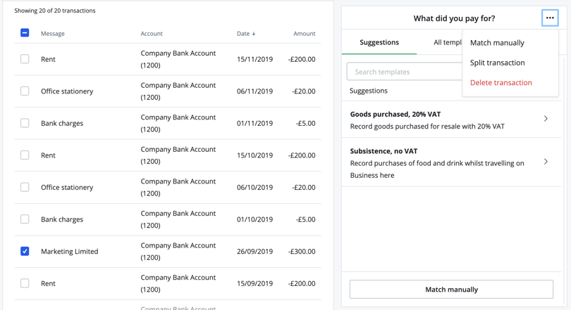Screen dimensions: 571x310
Task: Open the Subsistence, no VAT suggestion chevron
Action: pyautogui.click(x=546, y=162)
